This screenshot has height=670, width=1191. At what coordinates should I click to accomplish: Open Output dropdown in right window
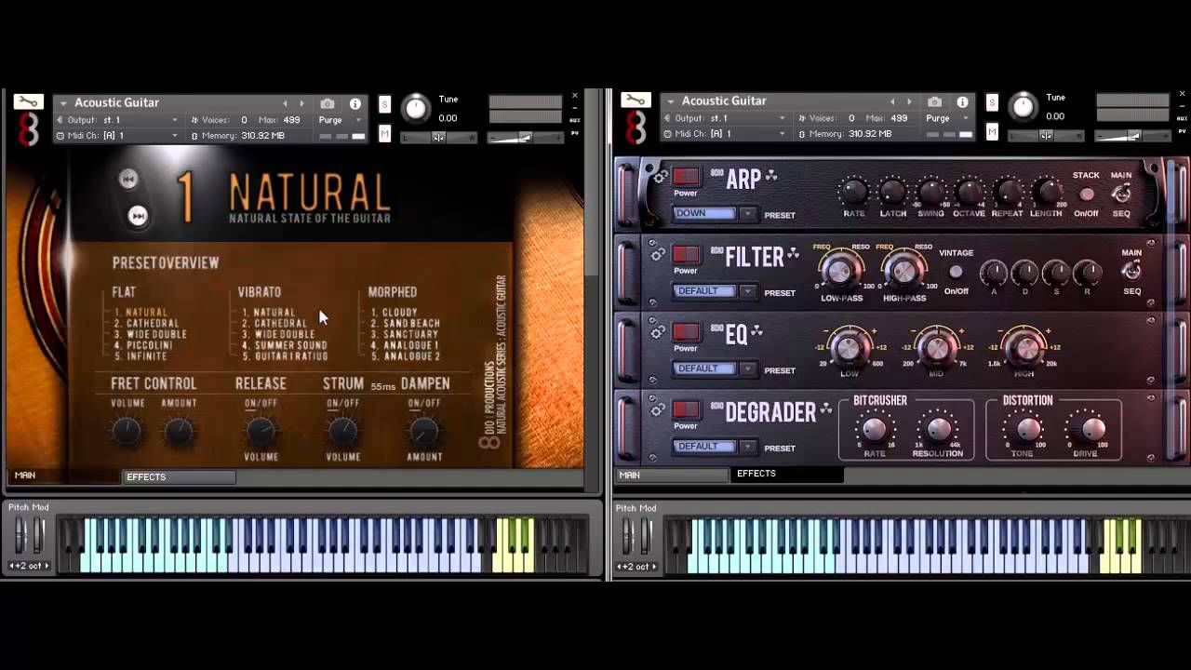tap(724, 118)
